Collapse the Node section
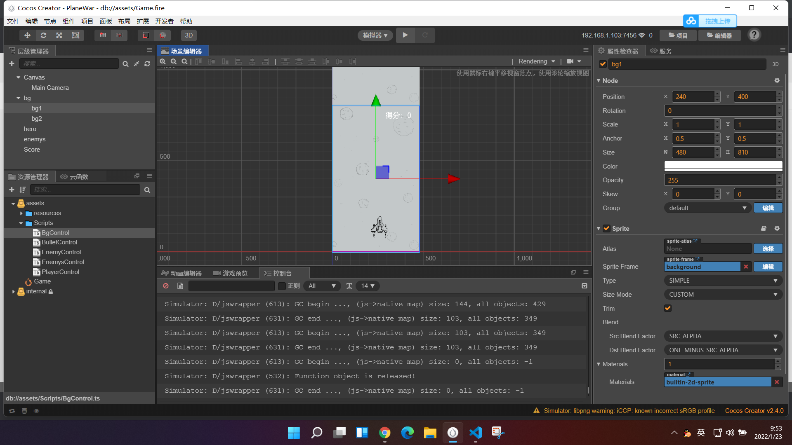This screenshot has height=445, width=792. click(599, 81)
